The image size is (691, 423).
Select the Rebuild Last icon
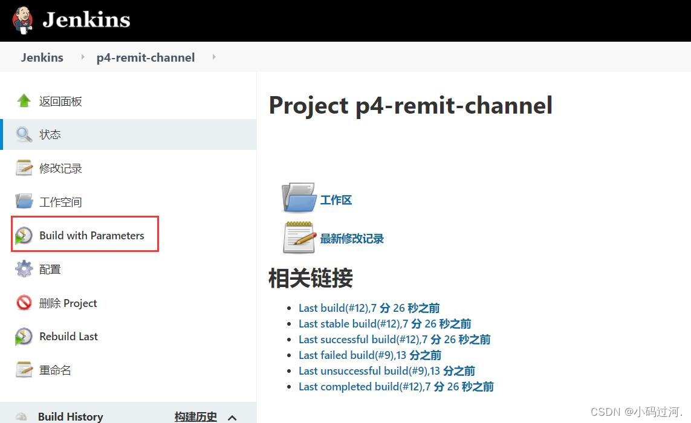tap(23, 336)
